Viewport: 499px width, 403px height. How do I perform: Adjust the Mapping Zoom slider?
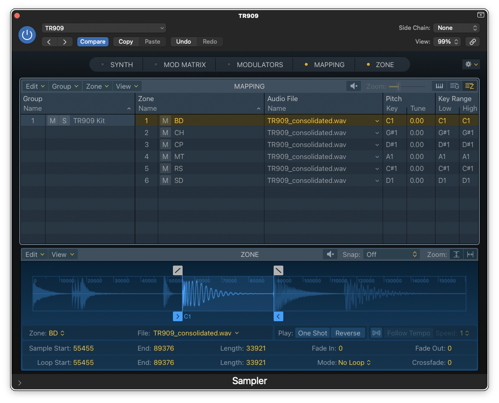(407, 86)
